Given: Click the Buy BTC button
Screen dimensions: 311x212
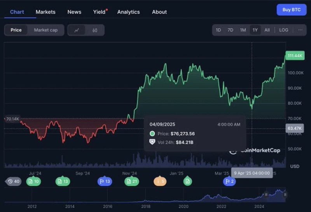Looking at the screenshot, I should click(x=292, y=10).
